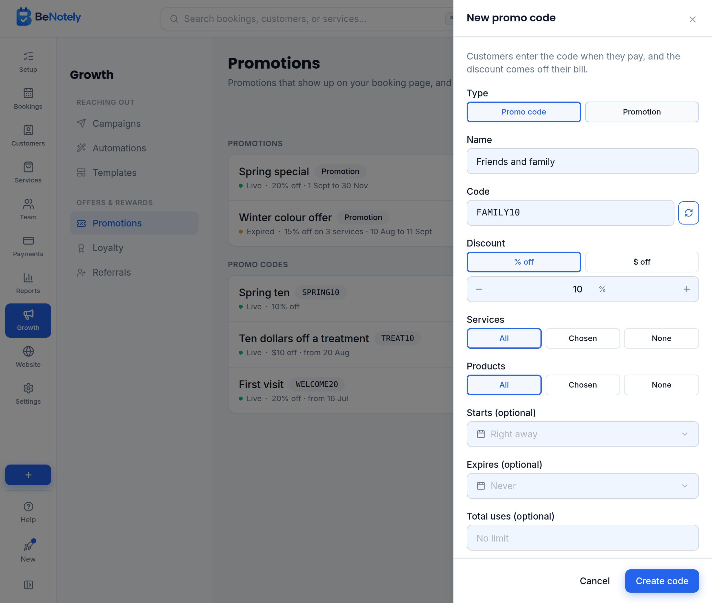Click the blue plus quick-add button
This screenshot has width=712, height=603.
click(28, 475)
